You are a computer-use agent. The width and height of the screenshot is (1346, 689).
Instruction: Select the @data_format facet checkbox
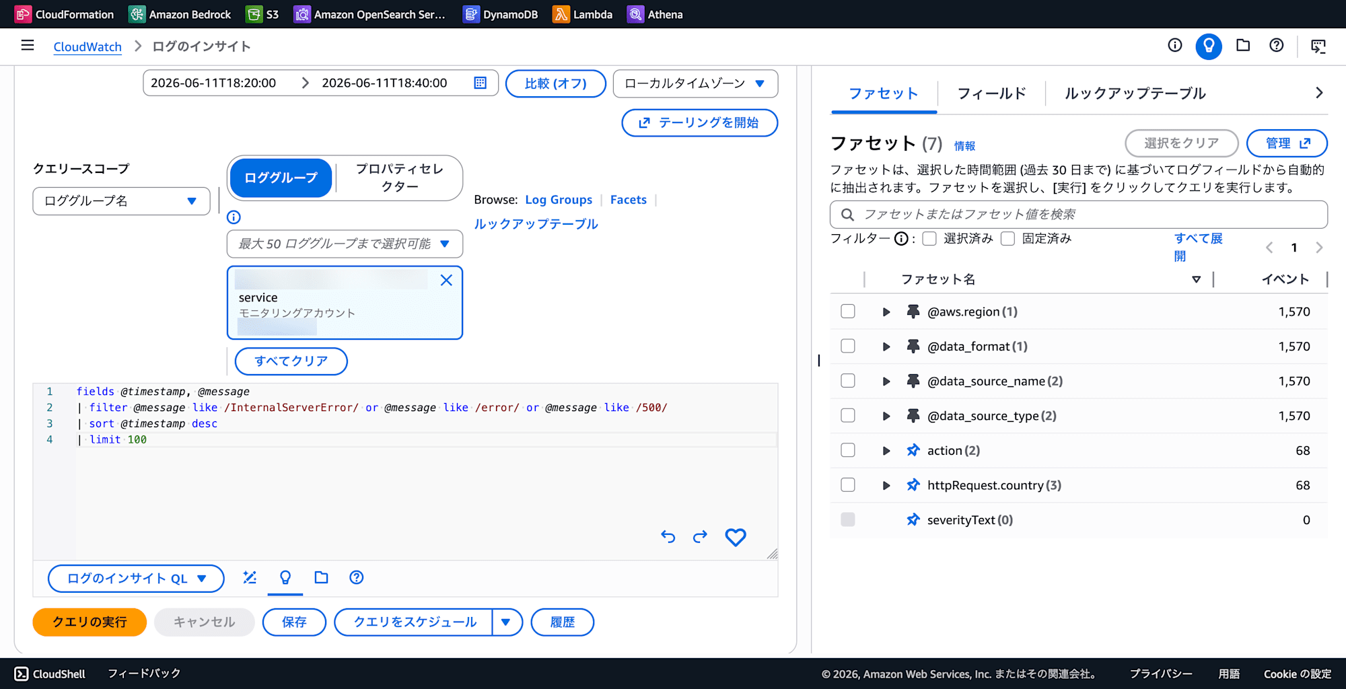tap(848, 346)
